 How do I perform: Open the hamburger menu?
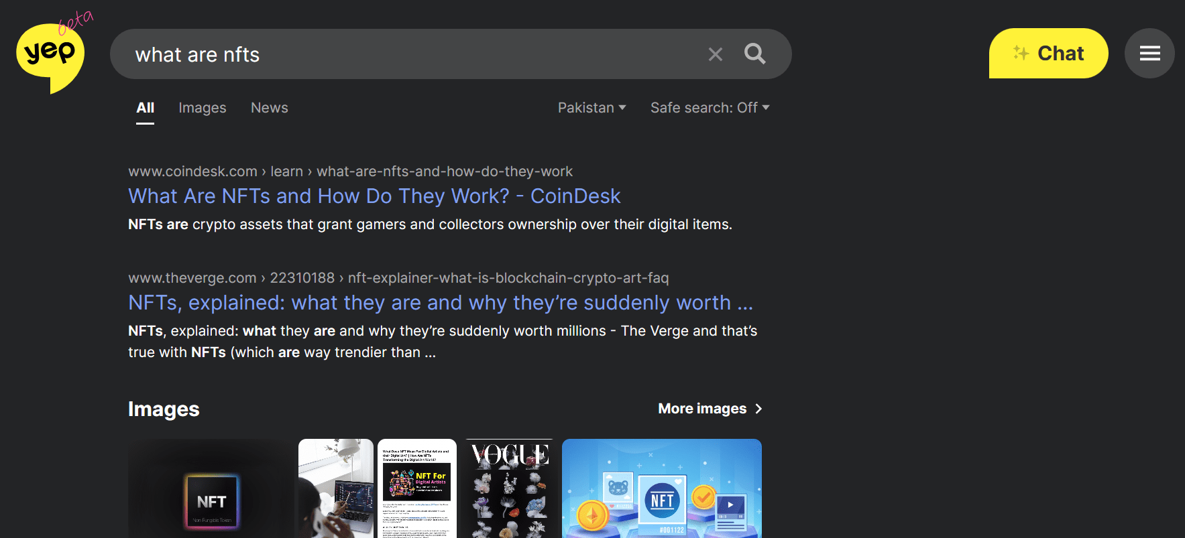1149,54
